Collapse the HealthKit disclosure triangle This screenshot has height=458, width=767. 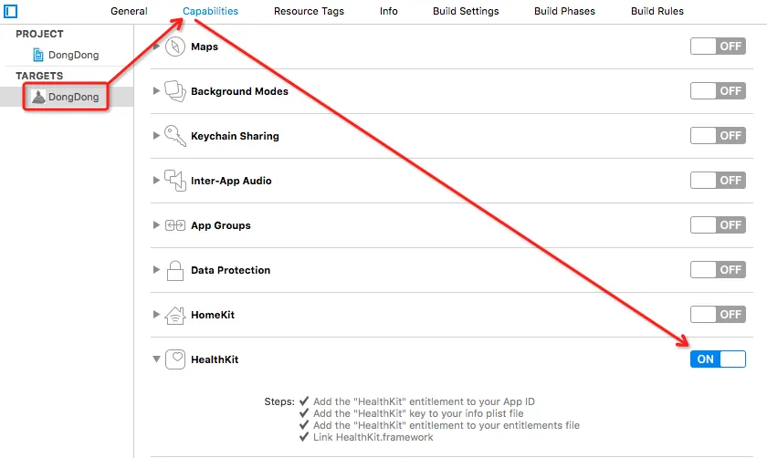pos(156,359)
